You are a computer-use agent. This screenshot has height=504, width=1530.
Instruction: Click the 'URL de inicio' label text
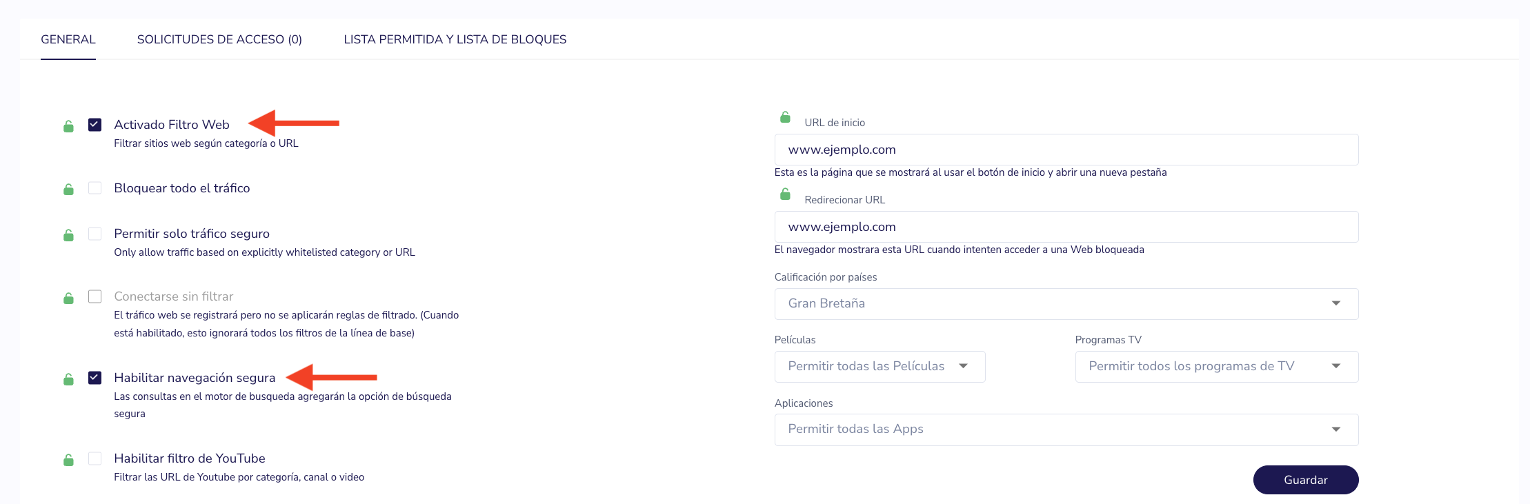coord(835,123)
